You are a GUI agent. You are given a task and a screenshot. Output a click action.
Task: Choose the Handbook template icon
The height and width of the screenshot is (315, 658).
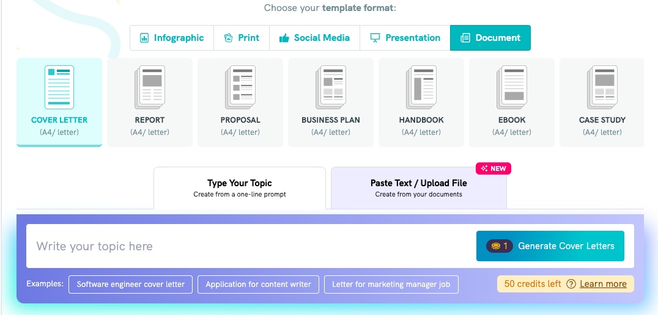pyautogui.click(x=421, y=87)
